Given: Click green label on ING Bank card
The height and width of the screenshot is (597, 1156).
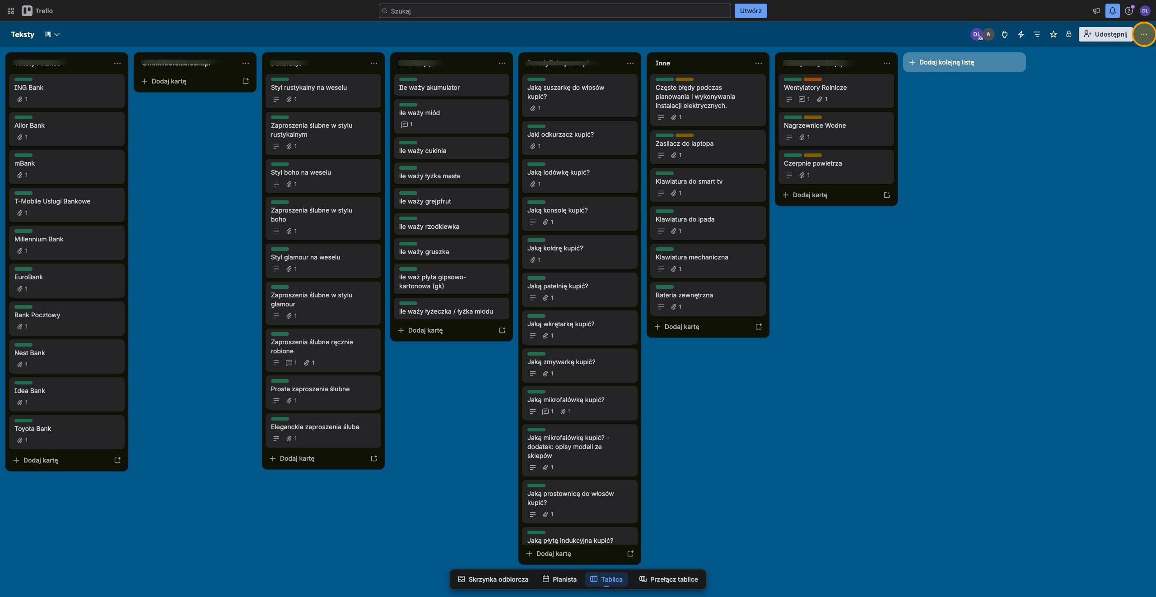Looking at the screenshot, I should click(x=23, y=79).
